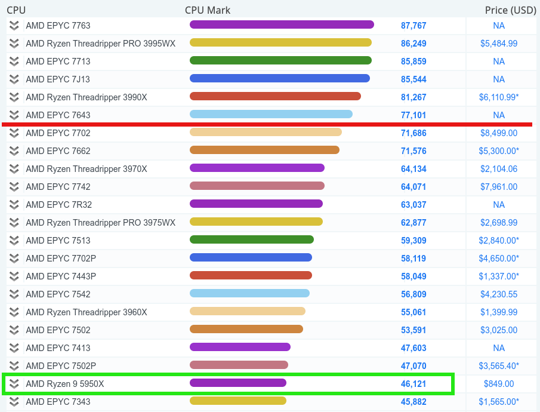Expand the AMD EPYC 7443P row chevron
The image size is (540, 412).
[14, 276]
